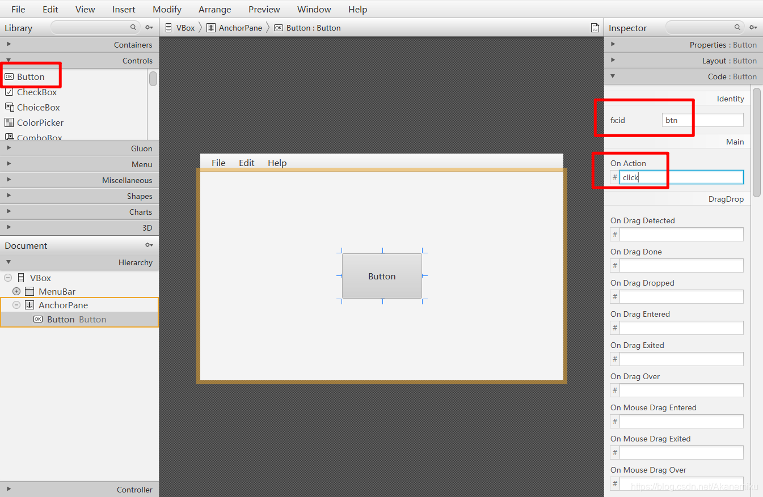Click the CheckBox control icon in Library
763x497 pixels.
pos(9,92)
